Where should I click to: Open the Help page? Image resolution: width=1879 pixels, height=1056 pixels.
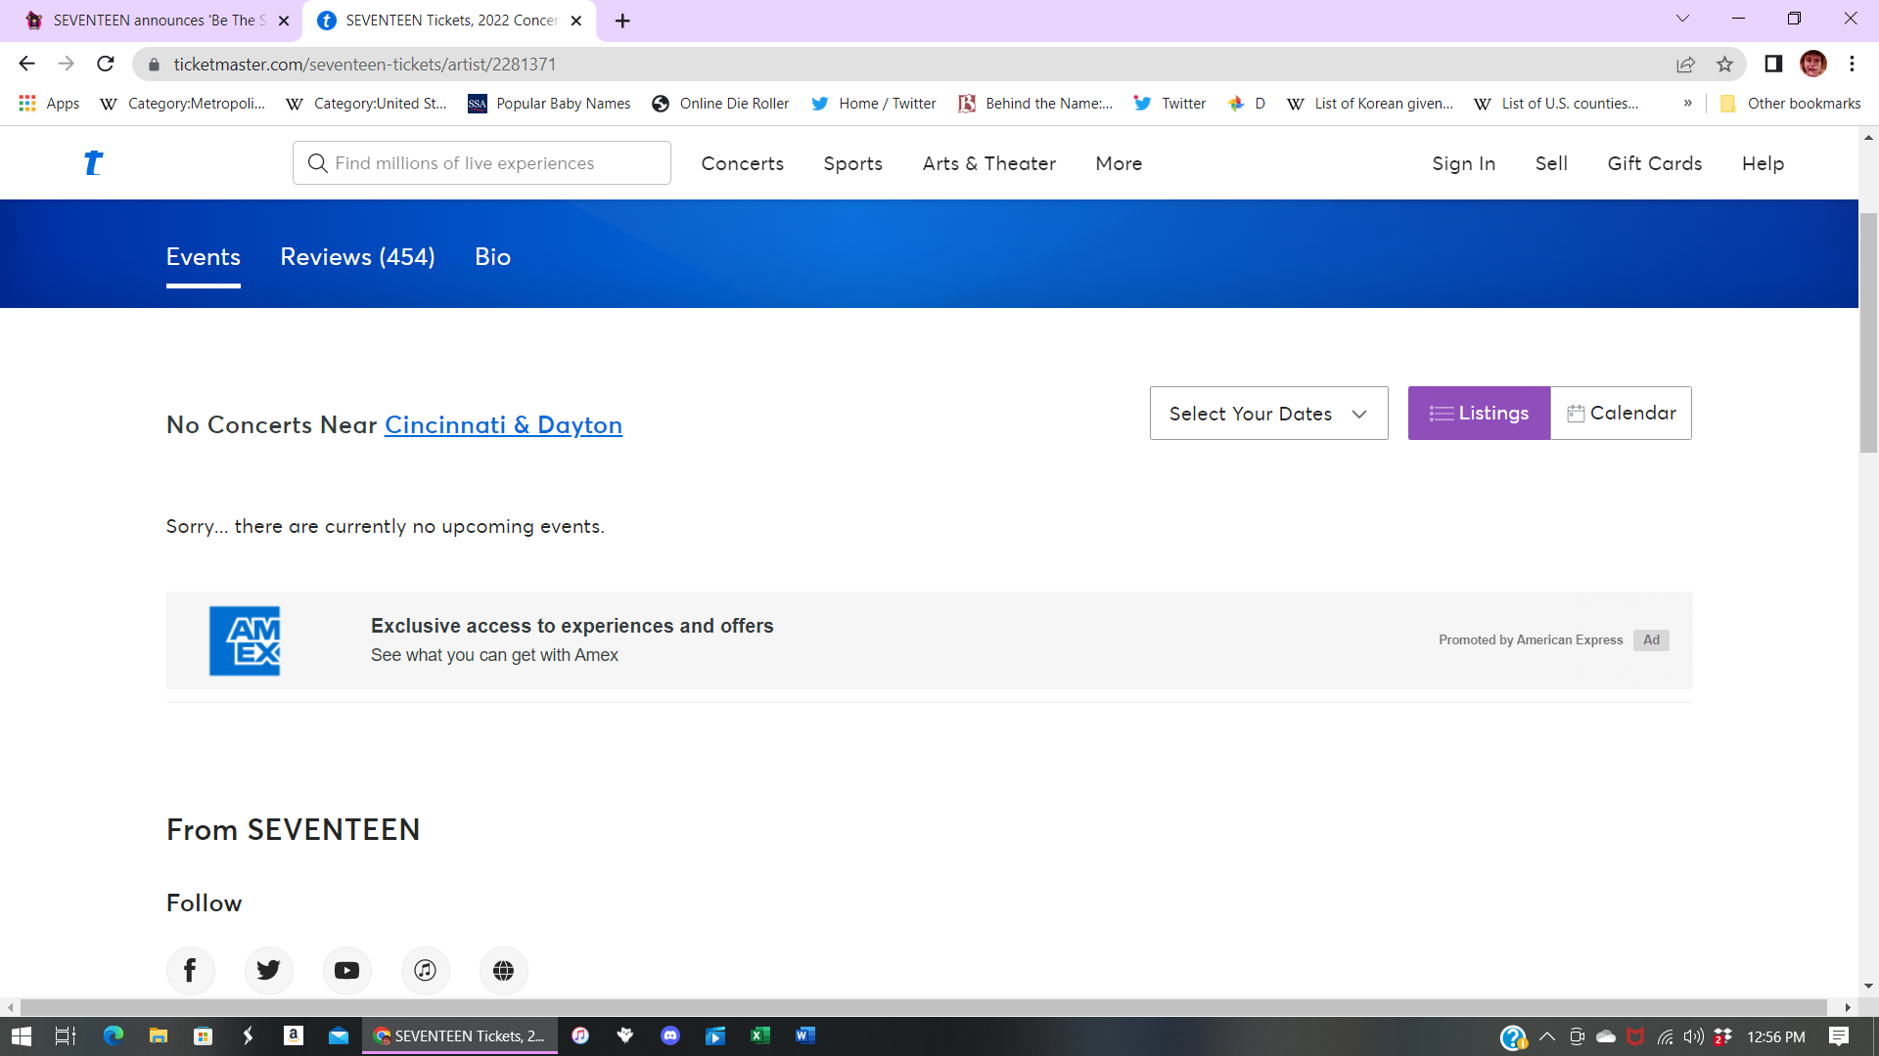[x=1763, y=164]
